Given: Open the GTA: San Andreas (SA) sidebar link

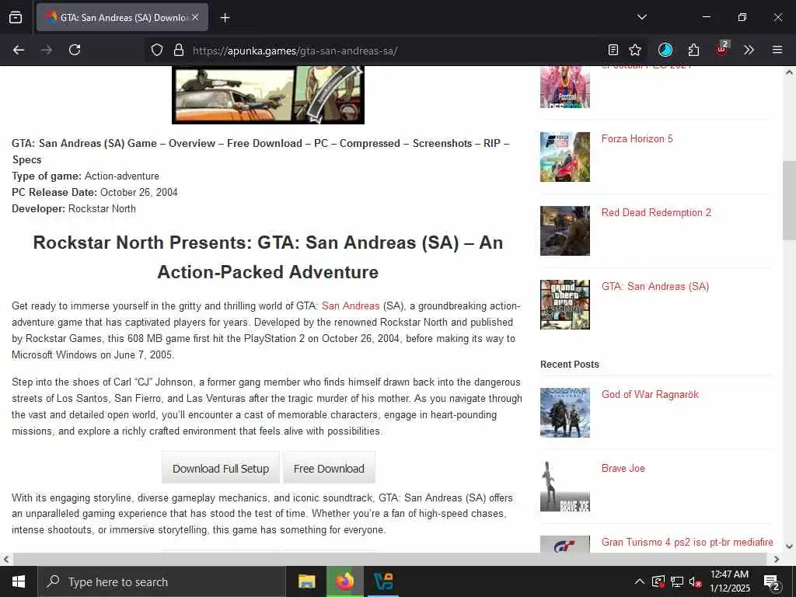Looking at the screenshot, I should [655, 286].
